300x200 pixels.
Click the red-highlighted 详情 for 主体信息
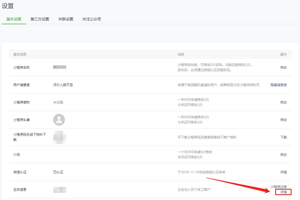(x=284, y=192)
